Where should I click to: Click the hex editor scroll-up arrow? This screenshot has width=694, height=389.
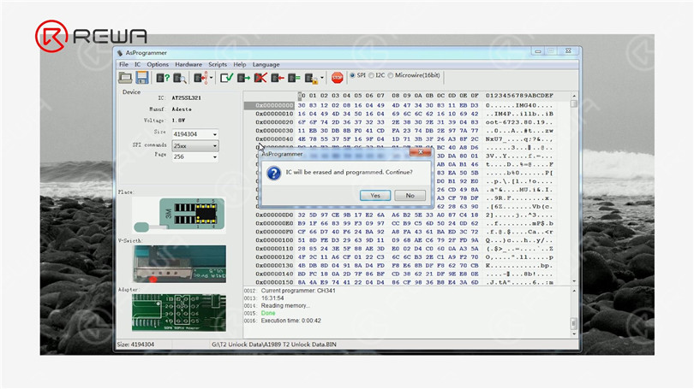pos(574,96)
